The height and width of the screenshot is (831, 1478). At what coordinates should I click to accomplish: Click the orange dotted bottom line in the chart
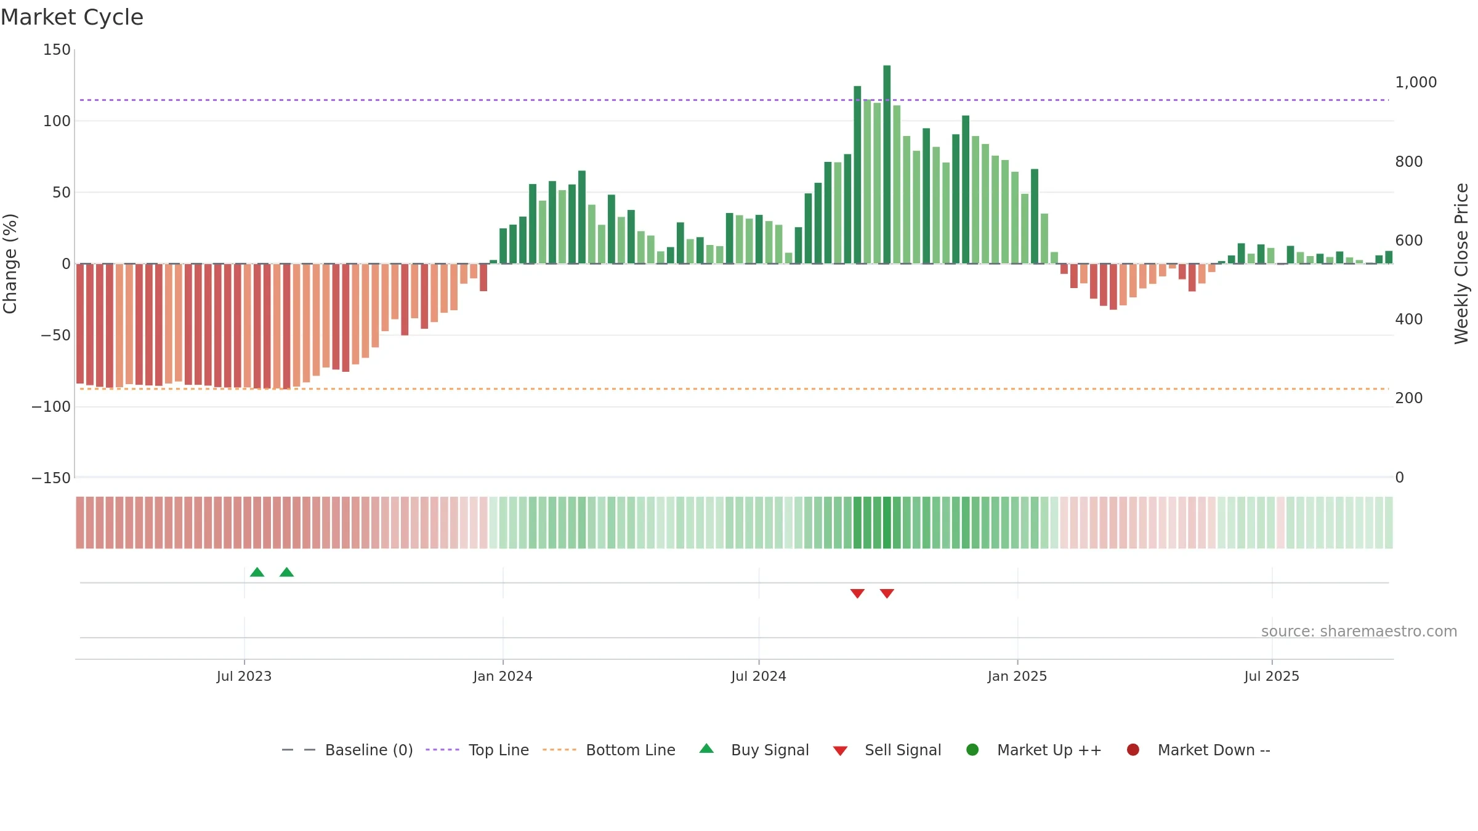tap(734, 388)
